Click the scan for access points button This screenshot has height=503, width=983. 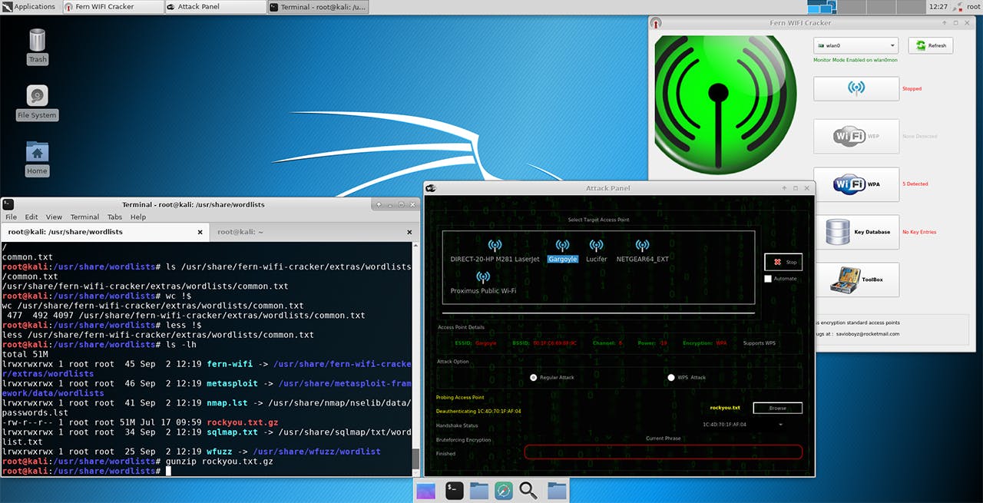[856, 89]
